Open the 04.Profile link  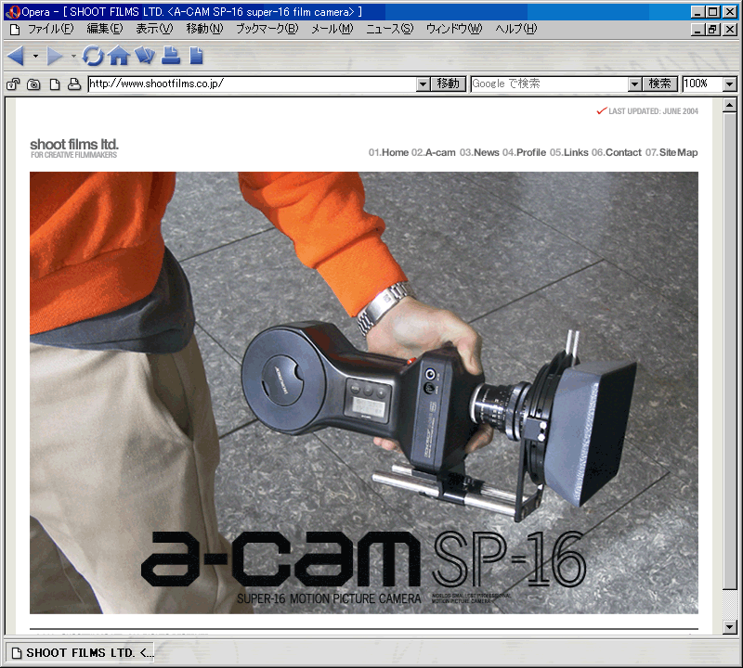coord(525,152)
